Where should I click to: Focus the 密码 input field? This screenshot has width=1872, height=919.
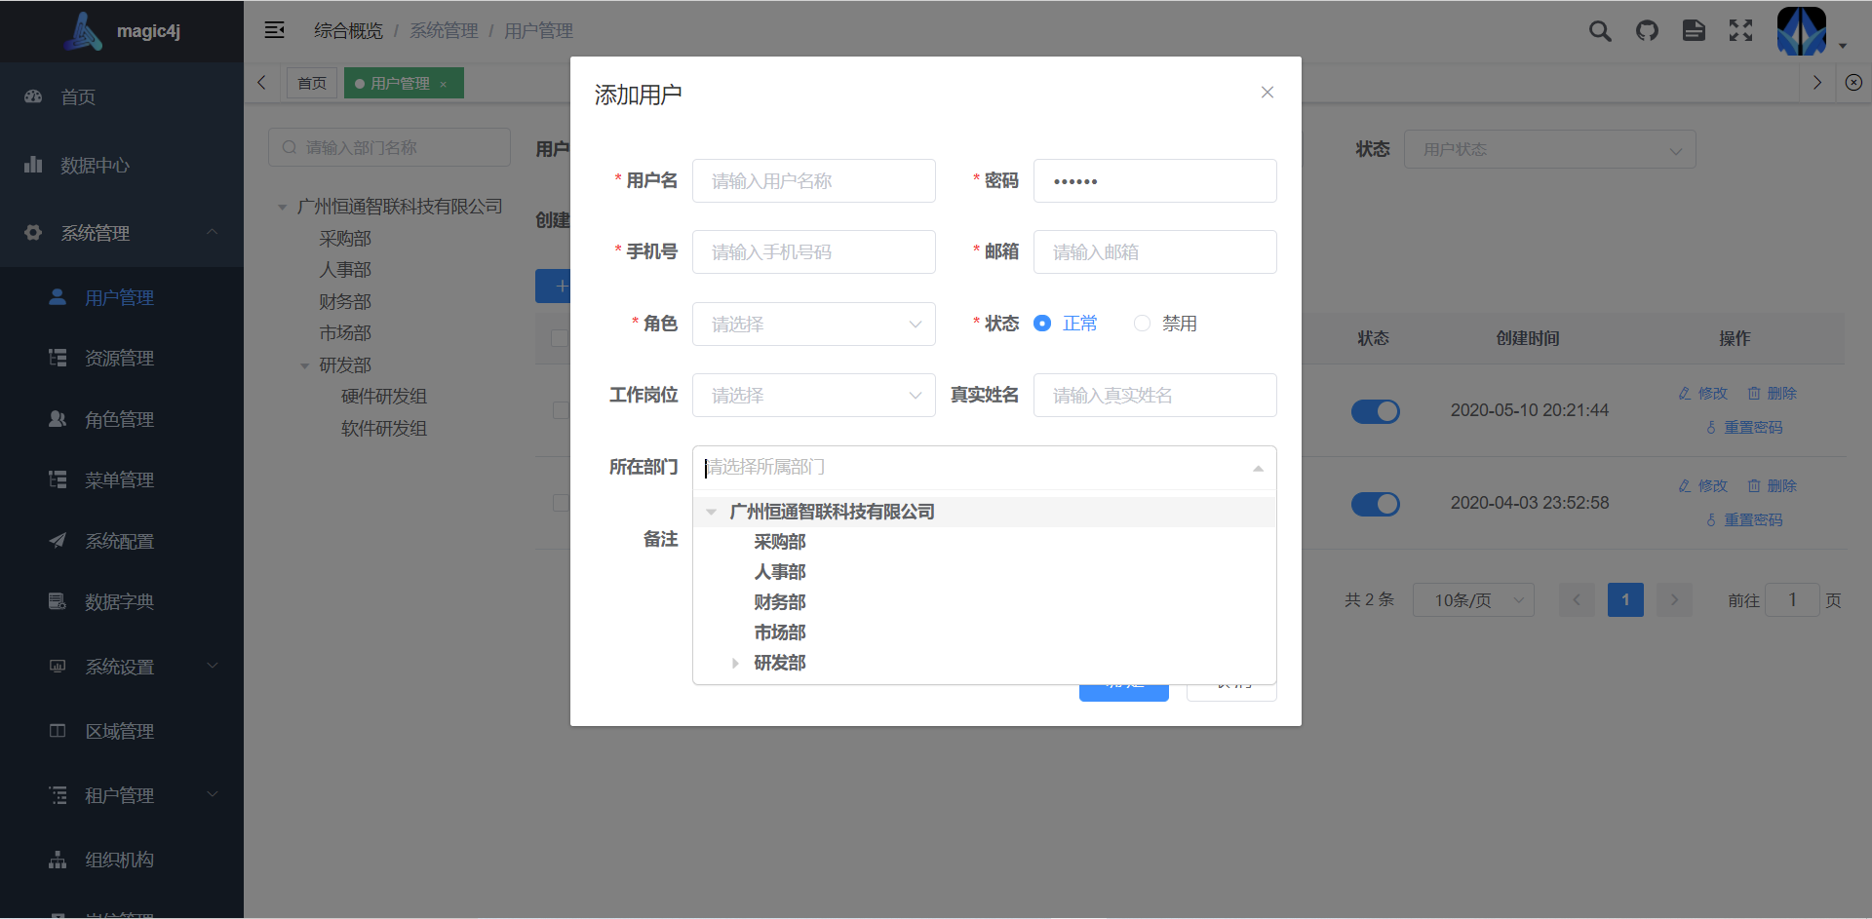(x=1155, y=181)
